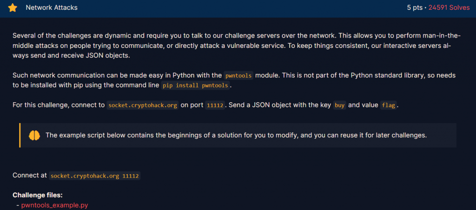The height and width of the screenshot is (210, 476).
Task: Click the flag value code snippet
Action: point(388,105)
